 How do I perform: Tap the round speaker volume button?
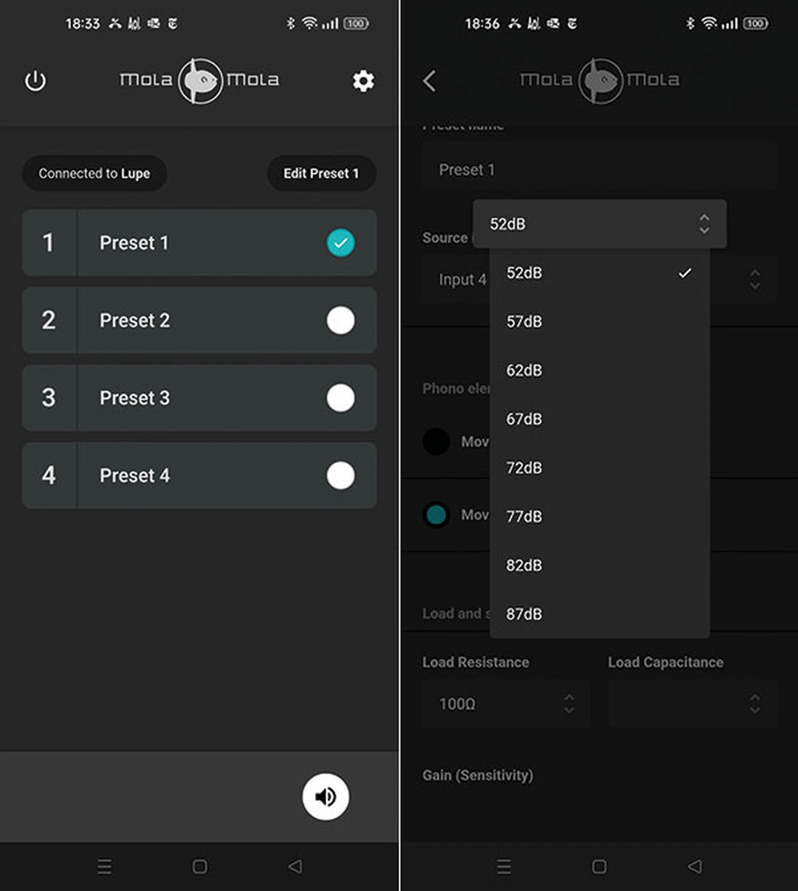325,797
